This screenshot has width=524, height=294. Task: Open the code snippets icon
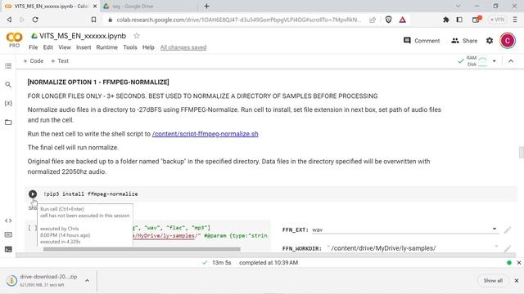[x=8, y=220]
